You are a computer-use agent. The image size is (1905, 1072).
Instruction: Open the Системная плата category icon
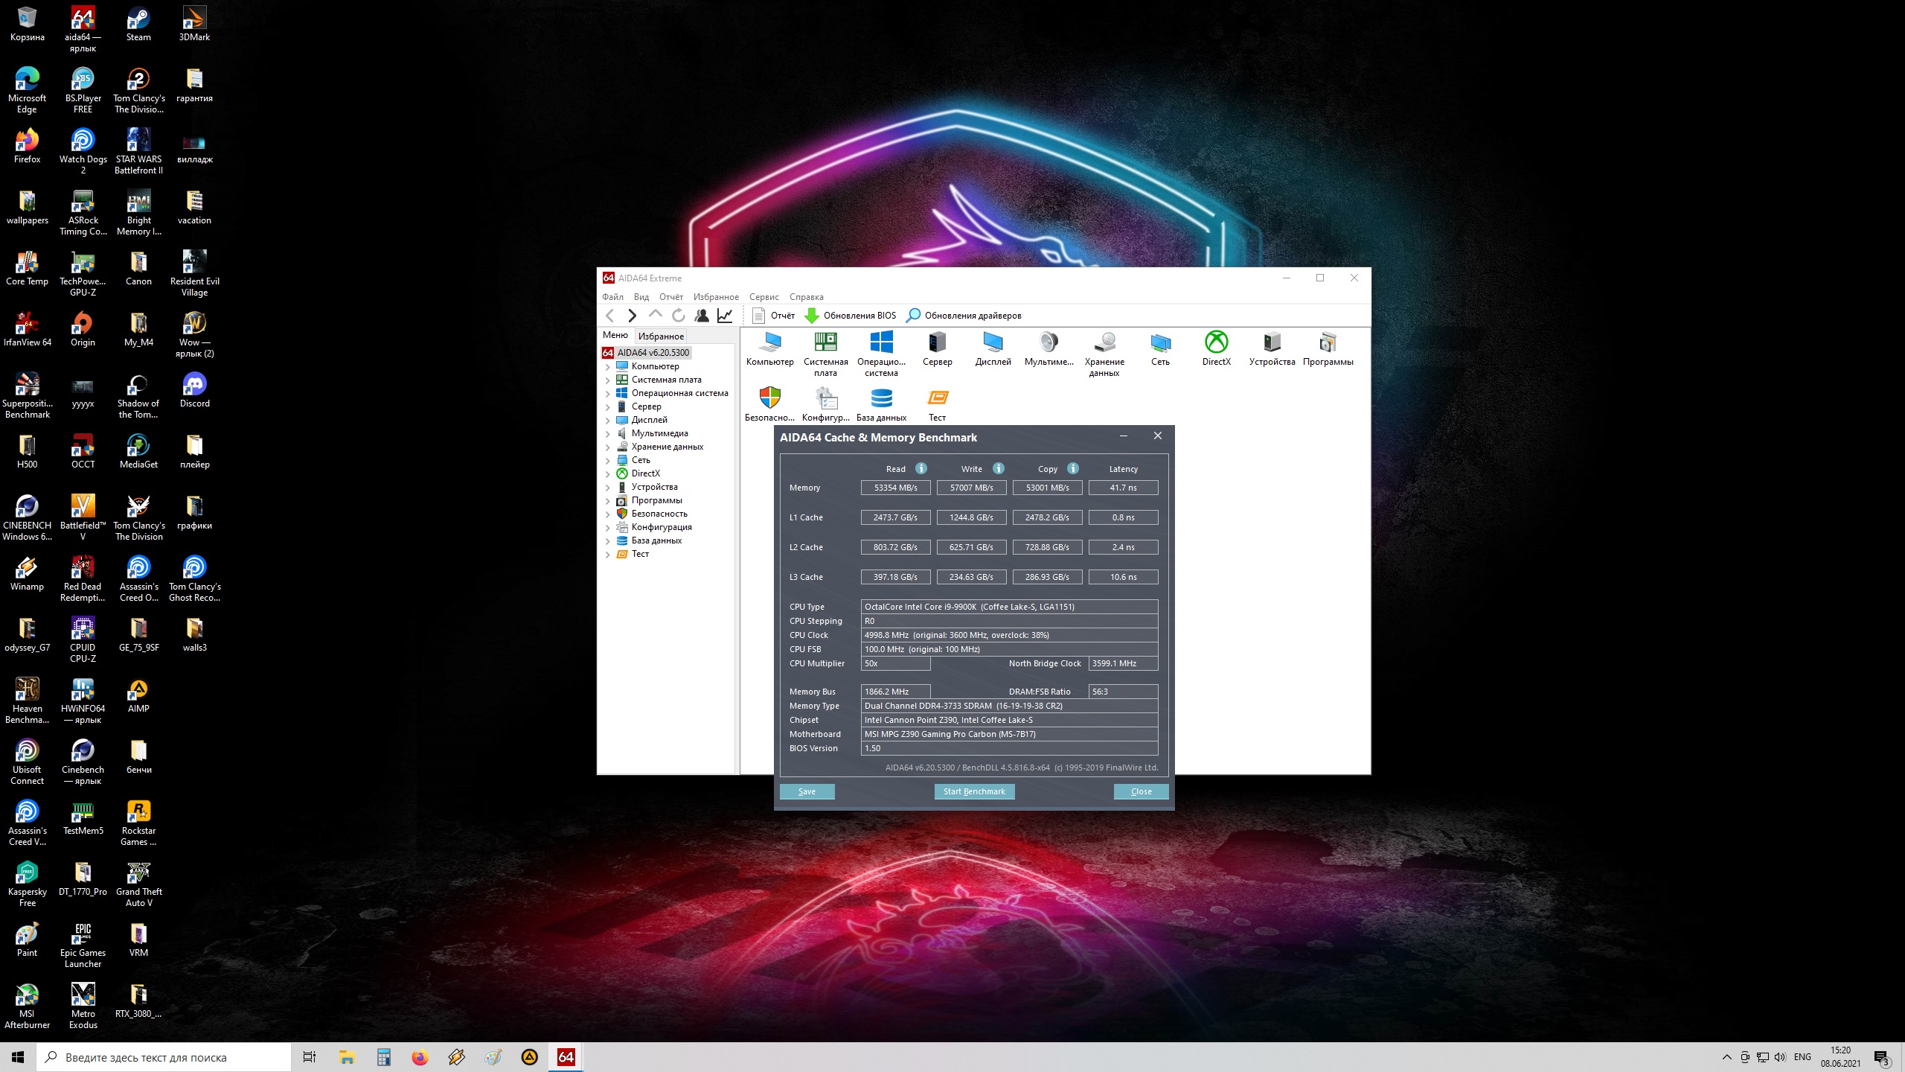click(825, 343)
